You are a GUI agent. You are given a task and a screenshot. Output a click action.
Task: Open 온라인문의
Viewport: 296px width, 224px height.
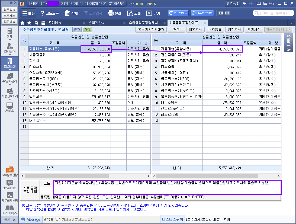tap(178, 13)
